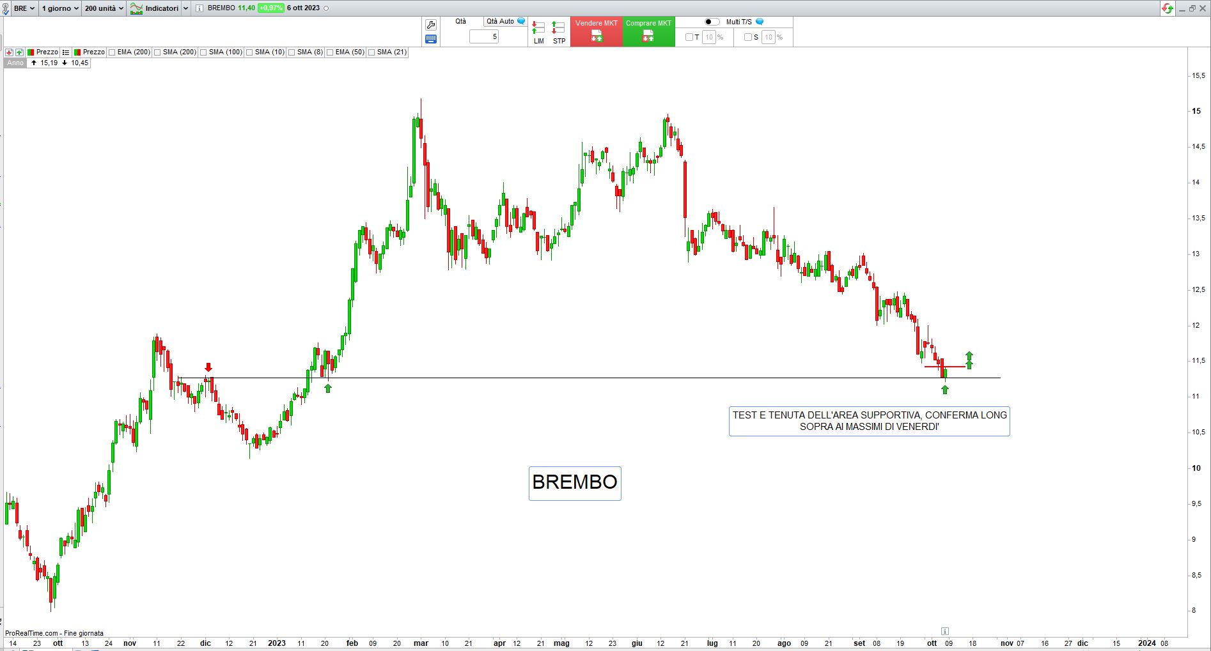Click the red down-arrow icon in indicator bar
Screen dimensions: 1211x651
pos(9,52)
